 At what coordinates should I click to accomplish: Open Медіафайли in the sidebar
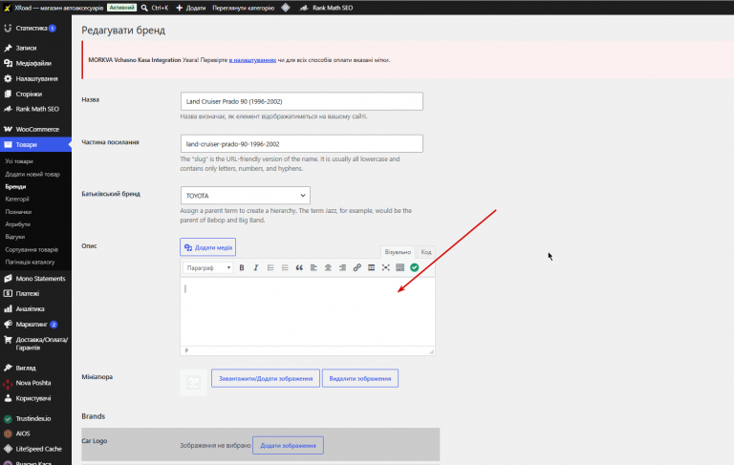tap(35, 63)
